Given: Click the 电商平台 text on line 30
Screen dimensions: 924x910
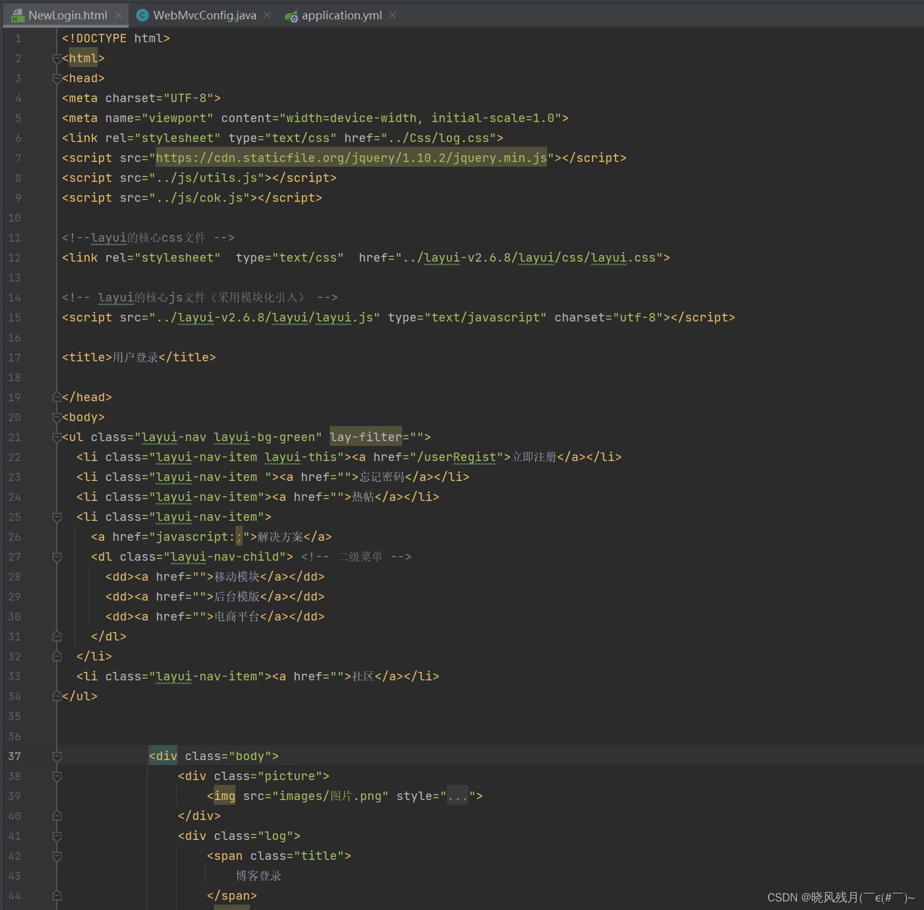Looking at the screenshot, I should (237, 616).
